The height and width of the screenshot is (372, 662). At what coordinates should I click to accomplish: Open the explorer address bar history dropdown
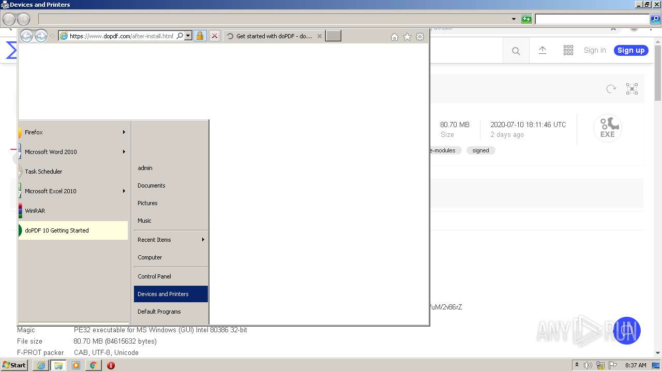(514, 19)
